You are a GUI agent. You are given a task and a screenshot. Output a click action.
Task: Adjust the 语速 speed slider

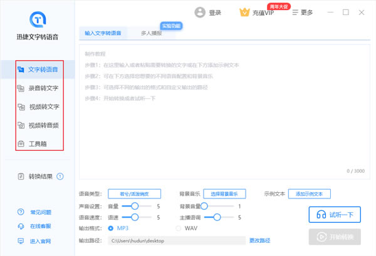(135, 217)
